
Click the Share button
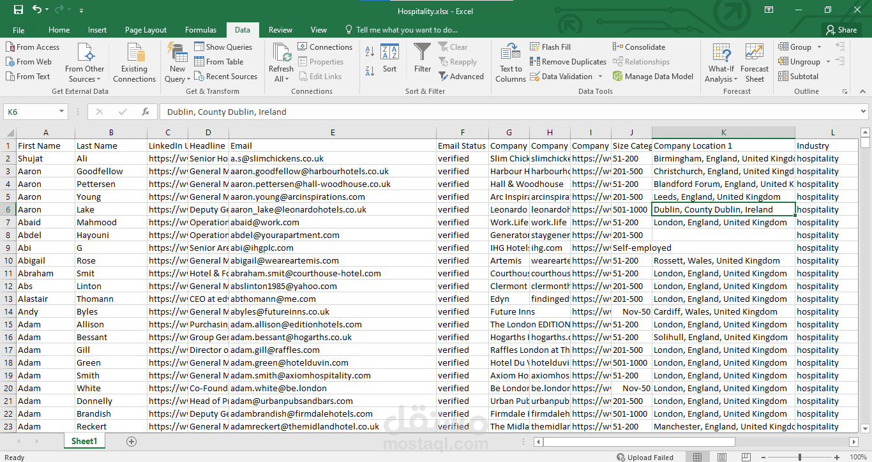tap(841, 30)
